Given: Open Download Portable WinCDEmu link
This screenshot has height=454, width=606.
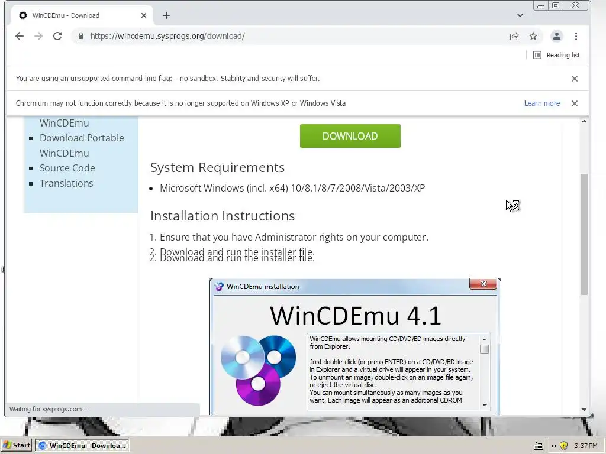Looking at the screenshot, I should (82, 145).
